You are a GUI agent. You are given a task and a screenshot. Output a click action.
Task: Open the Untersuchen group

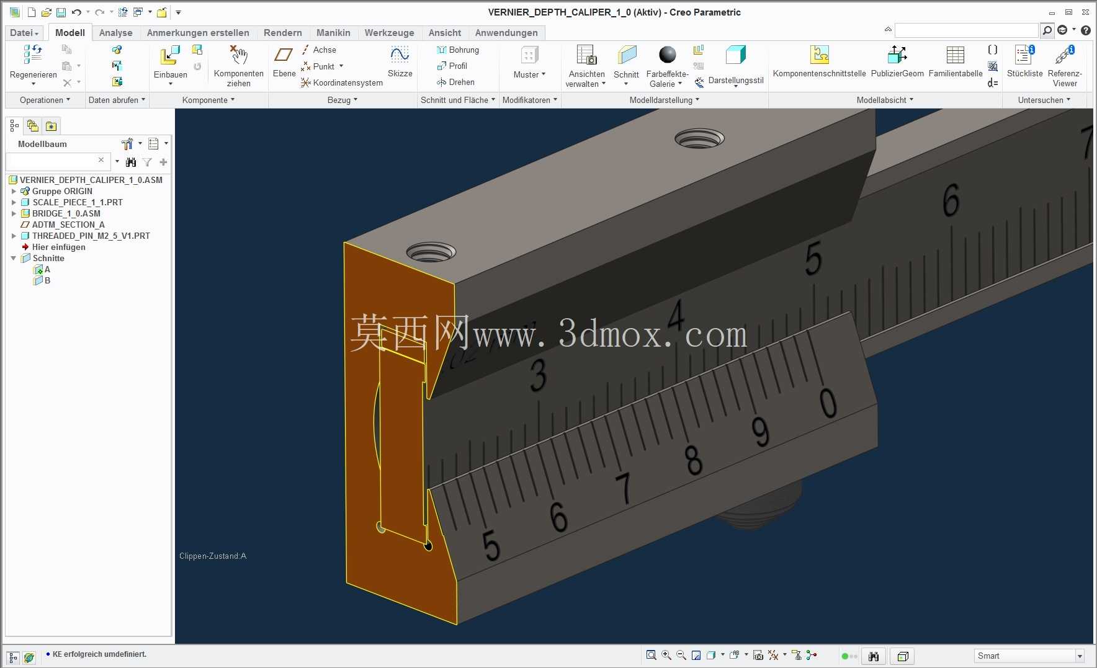click(1044, 100)
